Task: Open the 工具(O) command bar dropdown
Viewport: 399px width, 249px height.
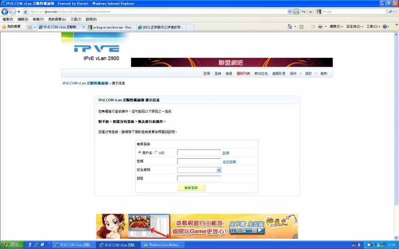Action: click(373, 27)
